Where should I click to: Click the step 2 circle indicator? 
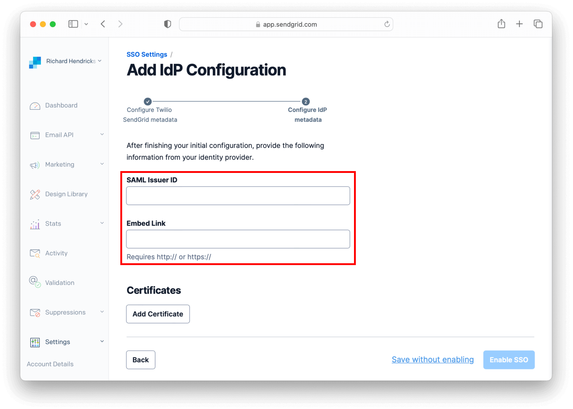(306, 102)
